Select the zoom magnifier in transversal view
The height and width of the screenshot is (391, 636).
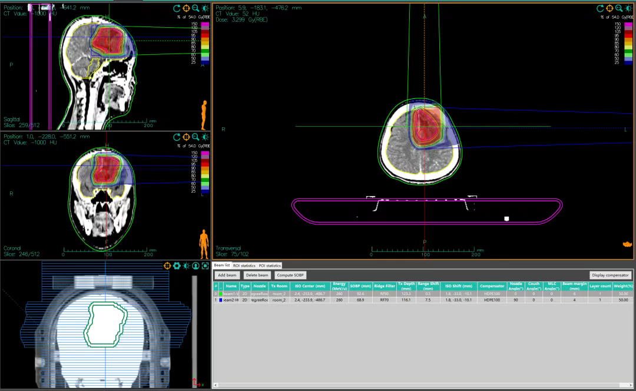pyautogui.click(x=619, y=8)
